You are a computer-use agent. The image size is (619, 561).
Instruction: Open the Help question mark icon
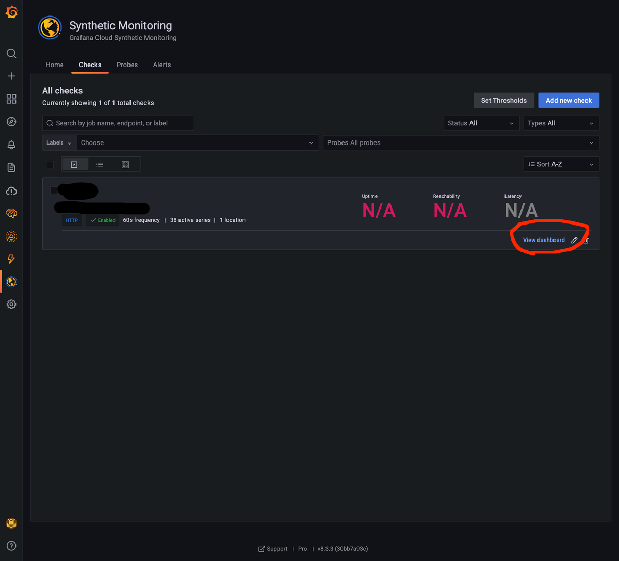[x=11, y=546]
